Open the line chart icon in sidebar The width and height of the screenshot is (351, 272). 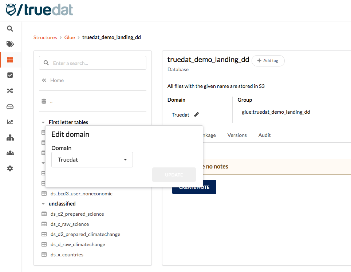click(x=10, y=122)
